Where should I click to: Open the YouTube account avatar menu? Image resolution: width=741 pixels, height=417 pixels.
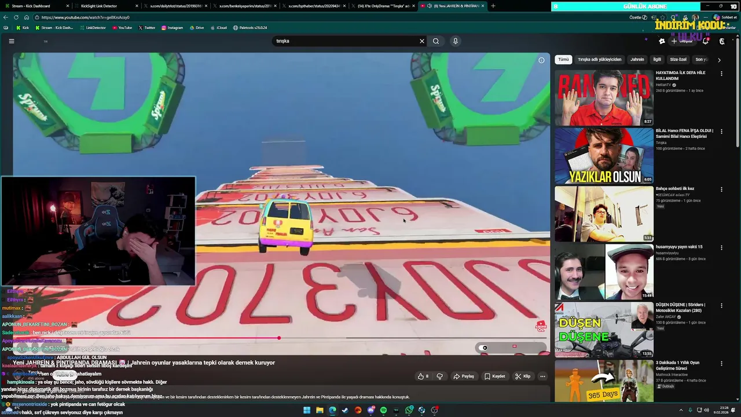722,41
